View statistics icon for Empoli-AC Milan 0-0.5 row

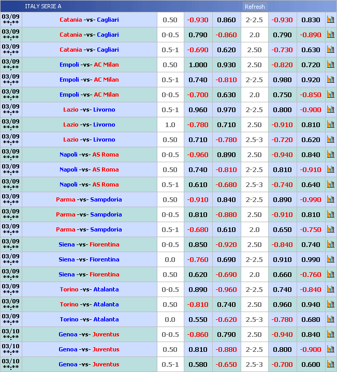[x=331, y=95]
